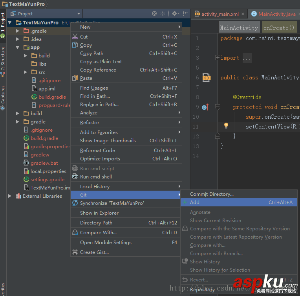Click the Android icon in left sidebar
Image resolution: width=300 pixels, height=296 pixels.
pos(3,36)
